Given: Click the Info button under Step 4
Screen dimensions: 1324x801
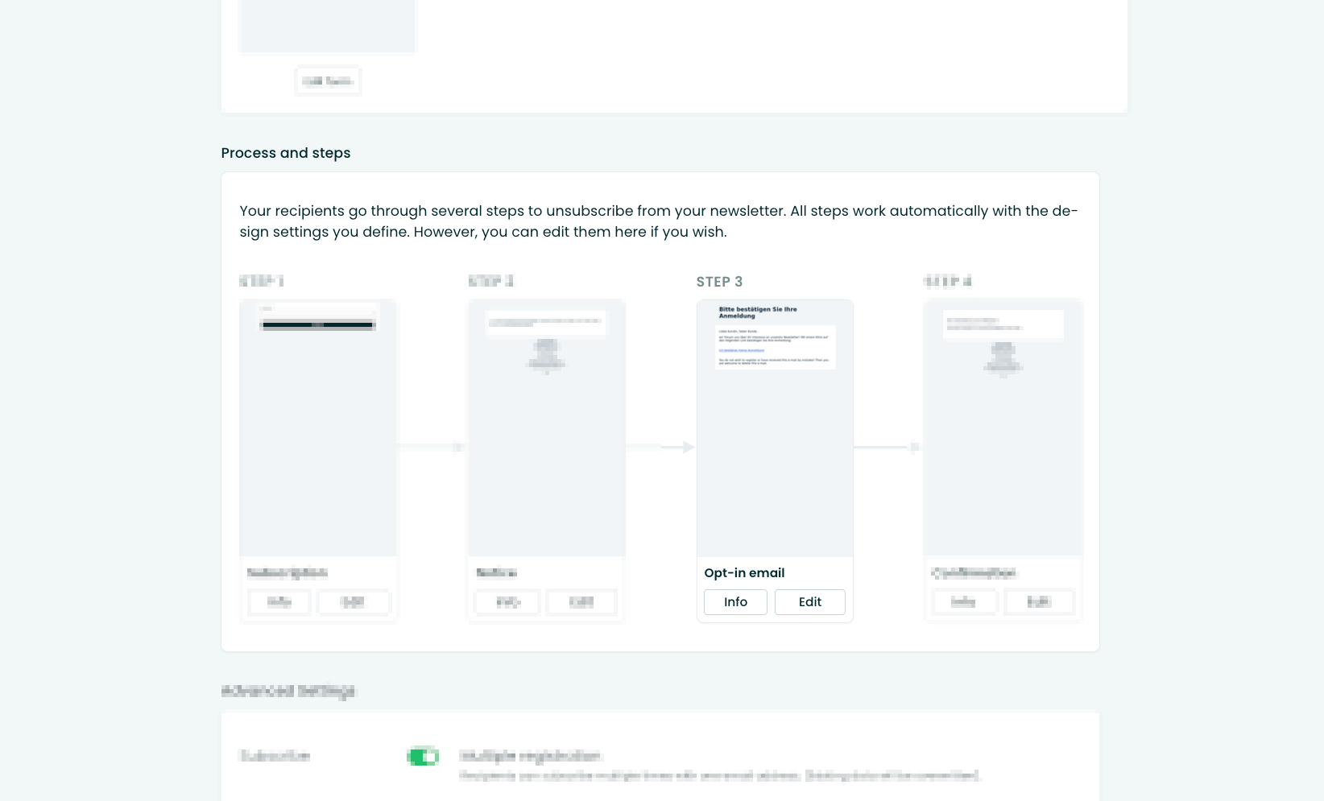Looking at the screenshot, I should [963, 602].
